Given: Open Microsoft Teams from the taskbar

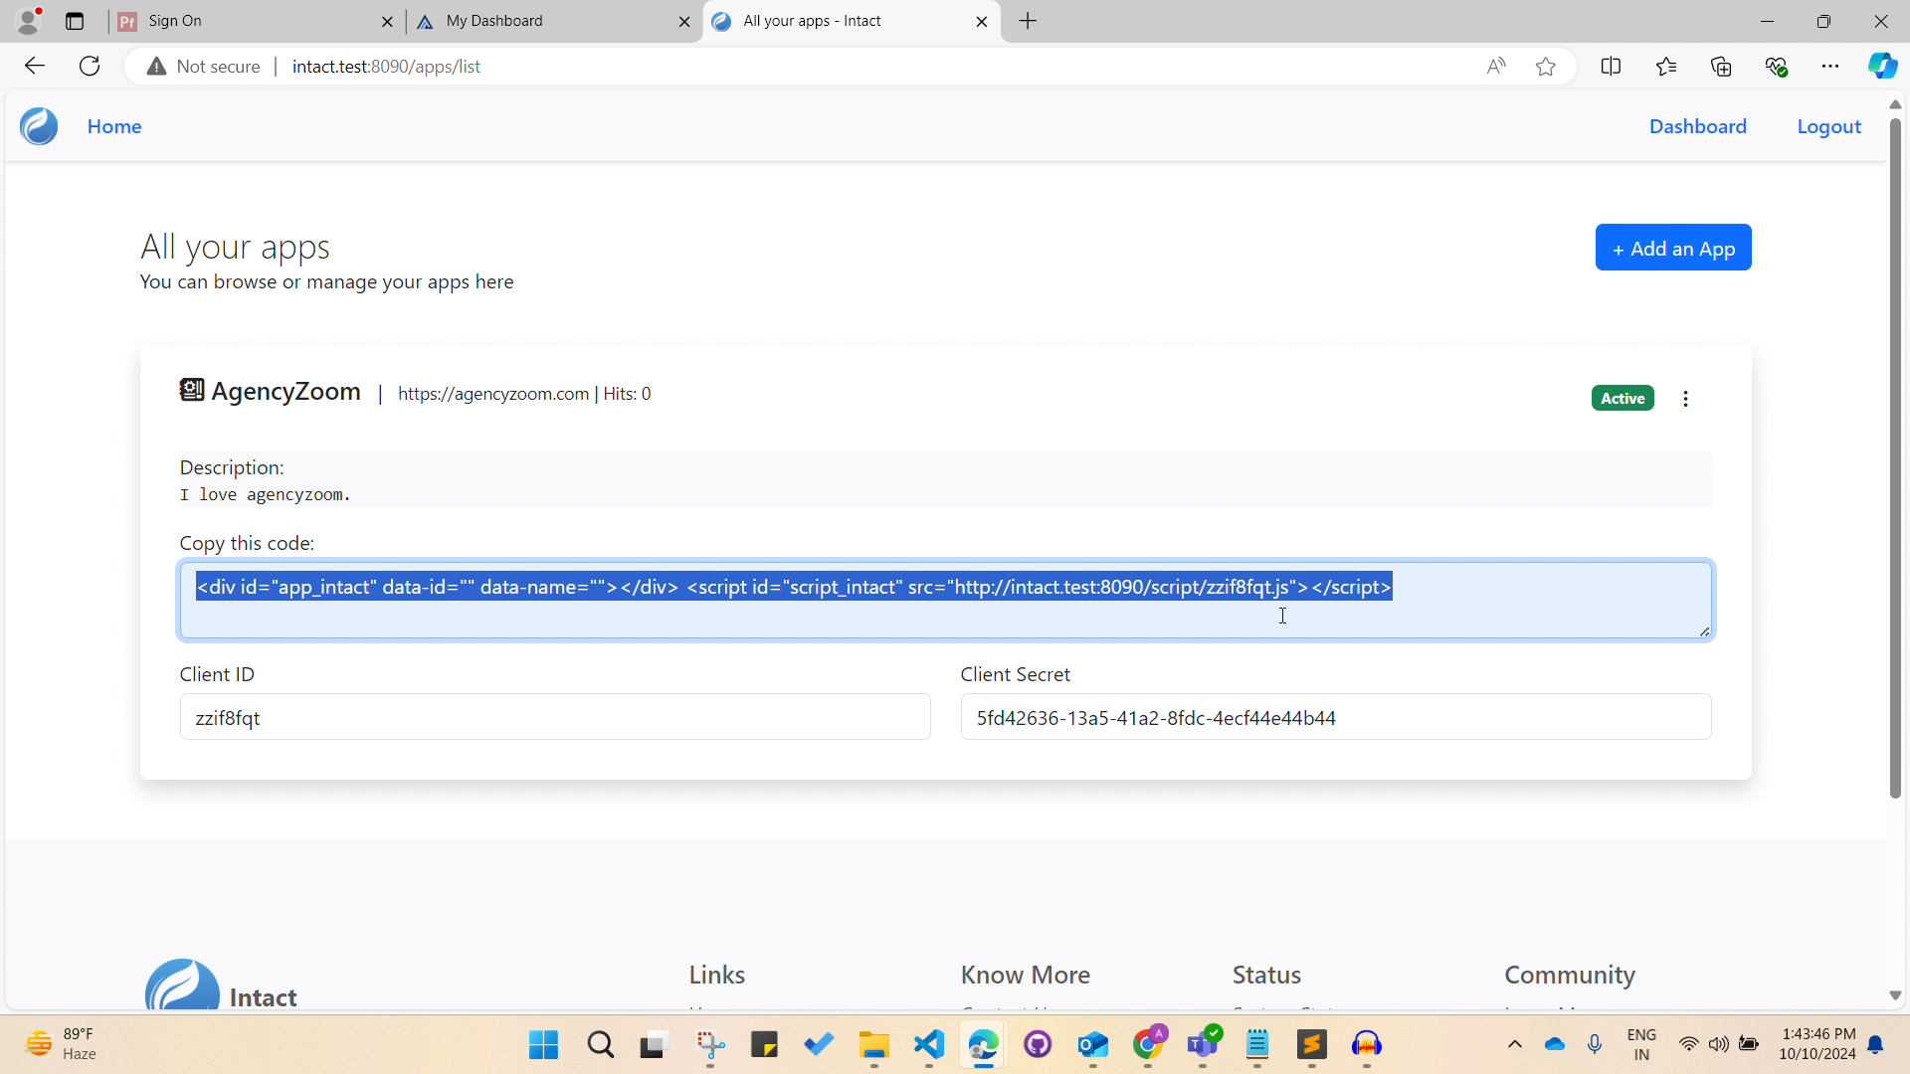Looking at the screenshot, I should [x=1204, y=1045].
